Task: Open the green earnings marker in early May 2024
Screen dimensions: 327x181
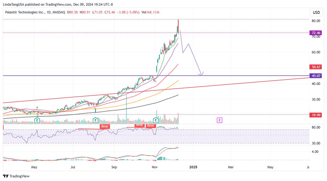Action: coord(37,120)
